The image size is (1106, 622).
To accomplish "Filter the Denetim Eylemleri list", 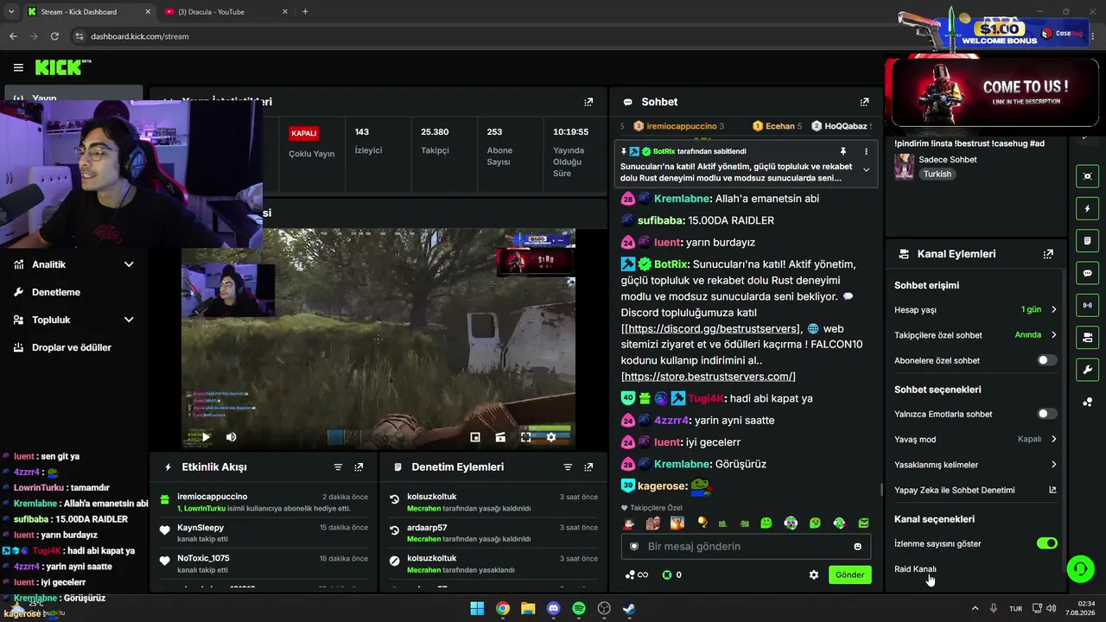I will pos(568,467).
